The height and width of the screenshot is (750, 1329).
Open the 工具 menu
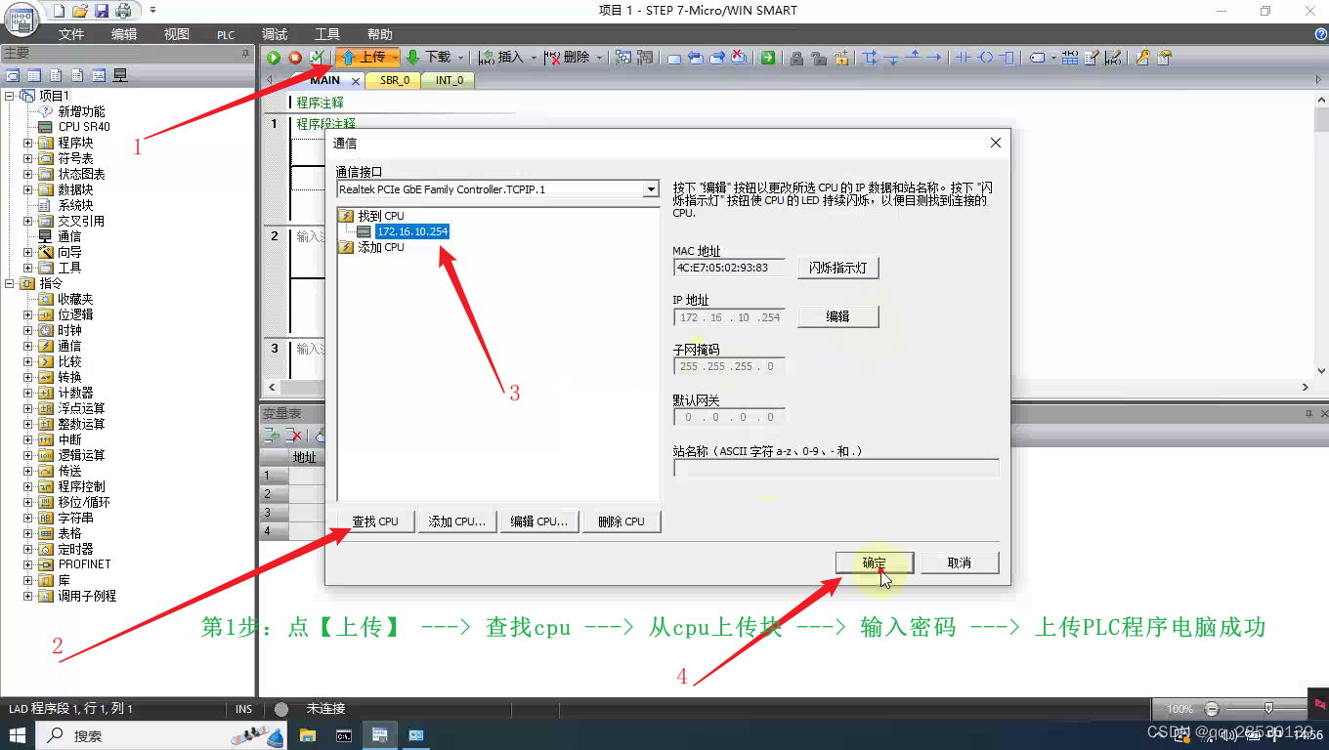327,34
